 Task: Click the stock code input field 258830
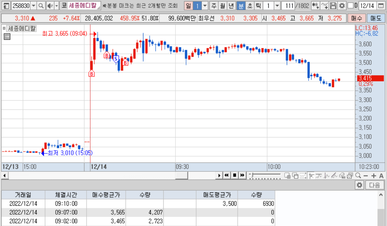(x=21, y=6)
